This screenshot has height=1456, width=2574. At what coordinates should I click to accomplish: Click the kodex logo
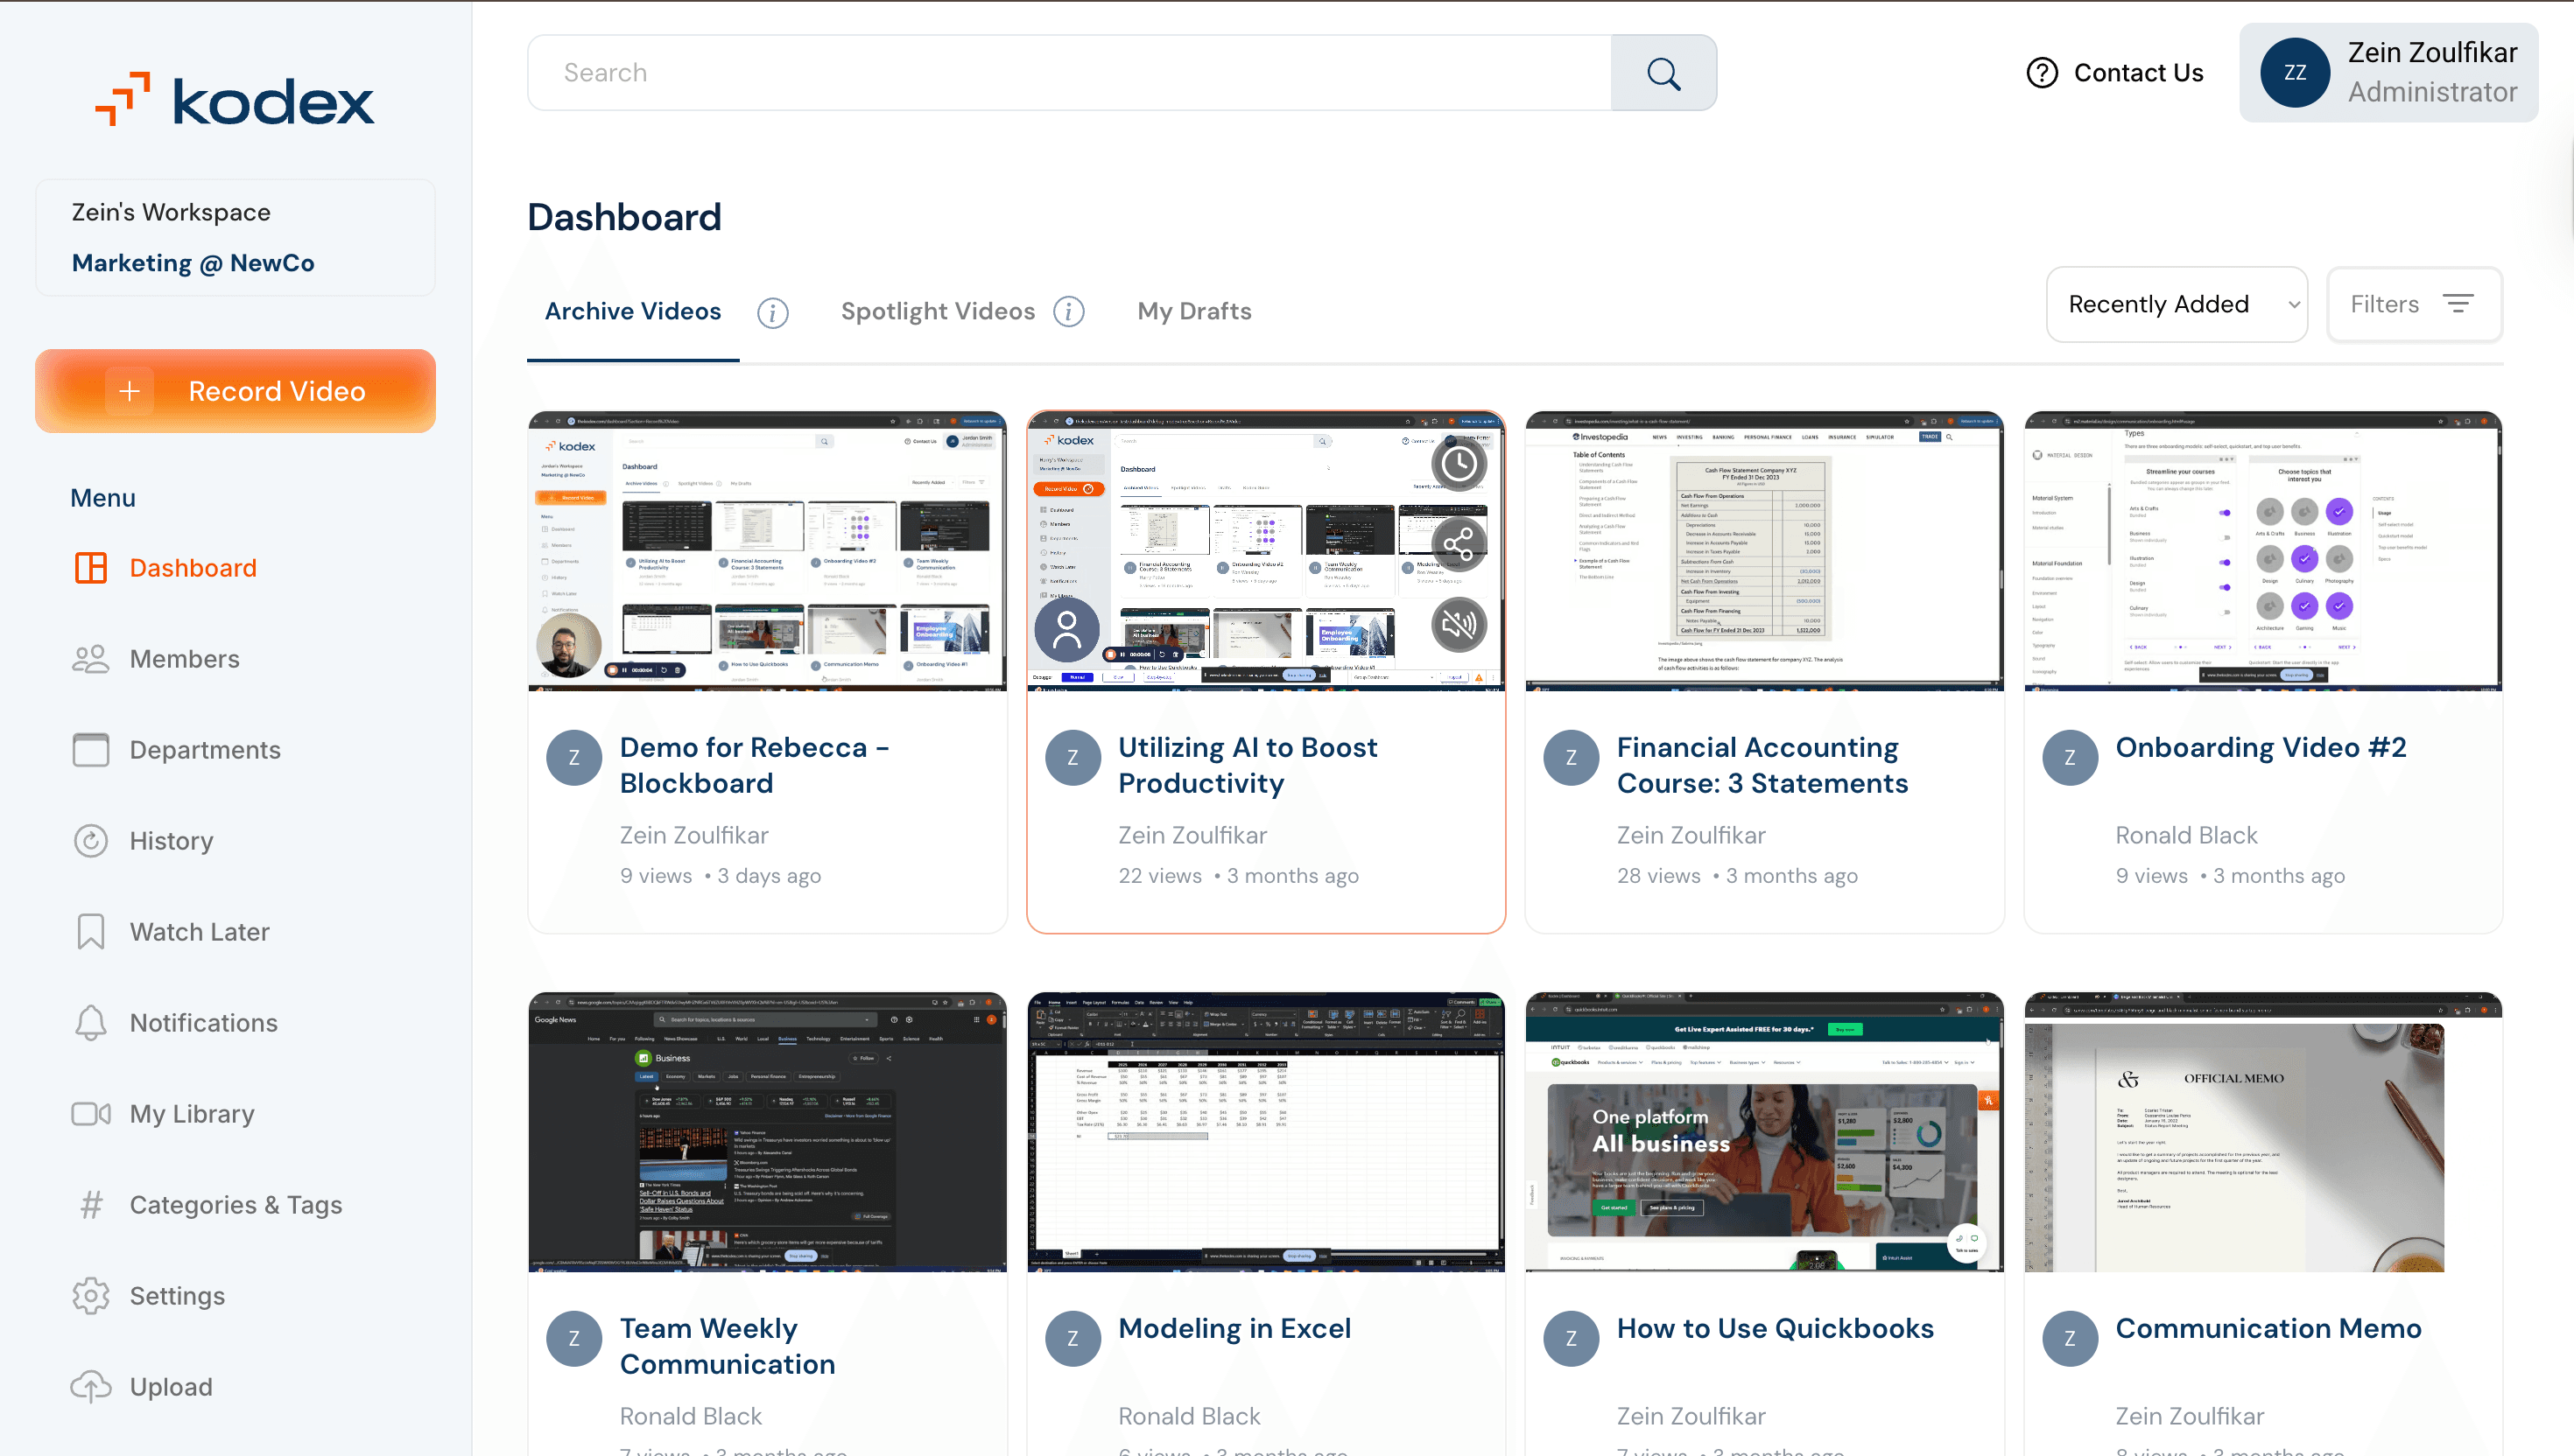(236, 100)
